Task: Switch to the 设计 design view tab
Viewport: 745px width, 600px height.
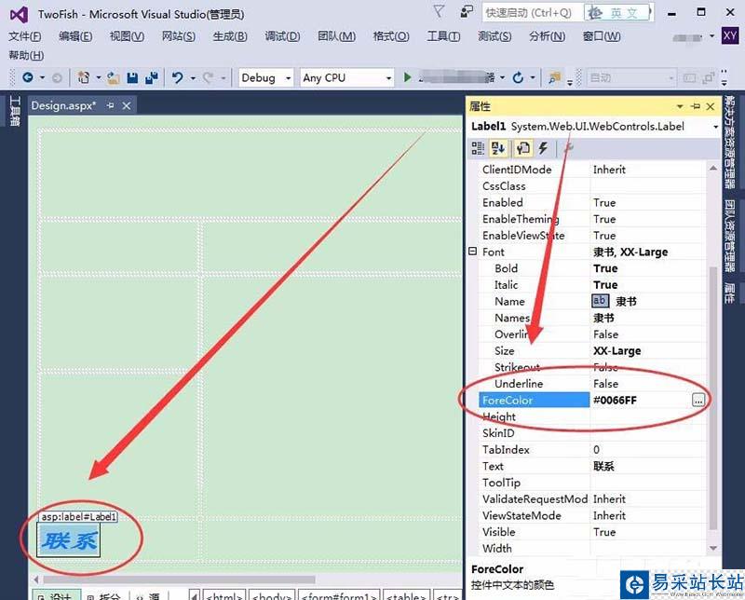Action: [55, 595]
